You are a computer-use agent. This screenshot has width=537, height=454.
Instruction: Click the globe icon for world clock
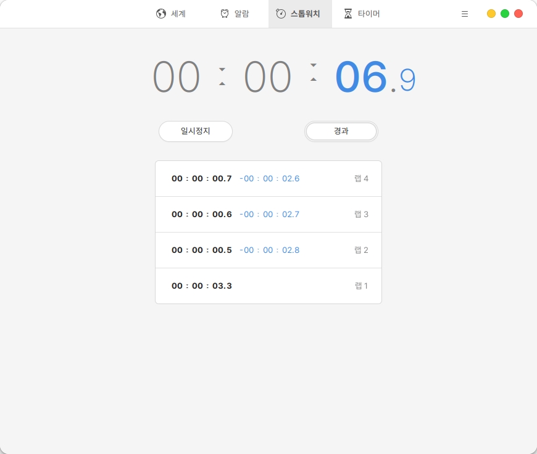[x=161, y=14]
